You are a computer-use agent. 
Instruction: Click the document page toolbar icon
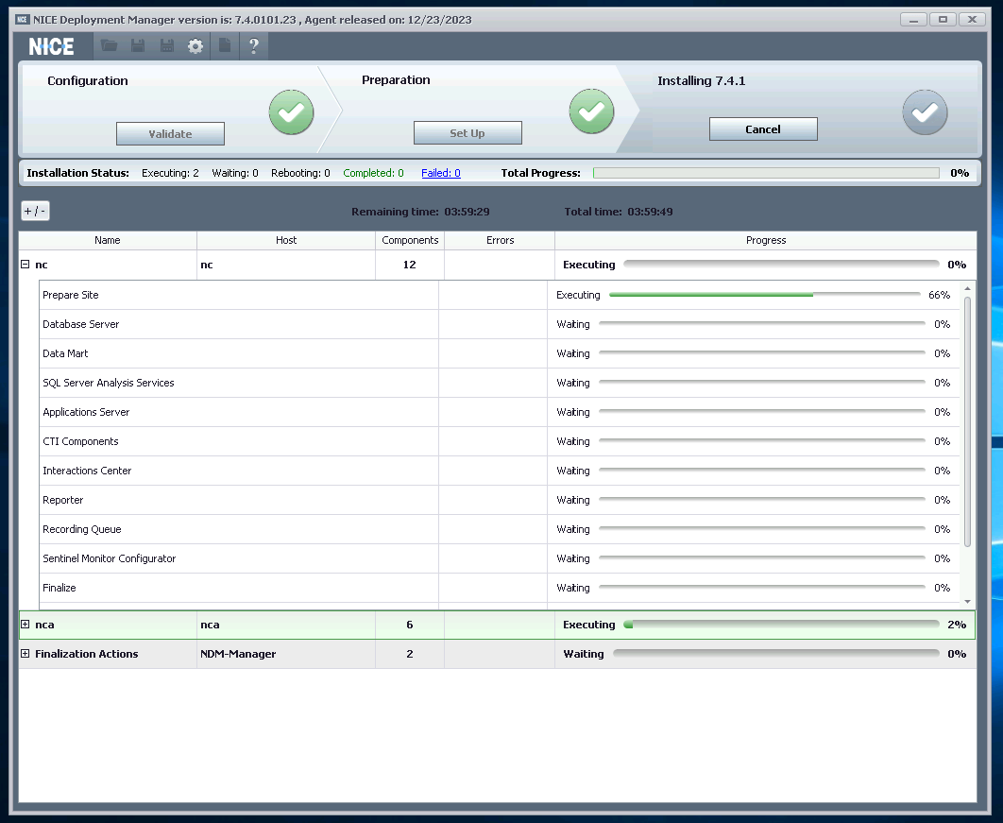click(x=225, y=46)
